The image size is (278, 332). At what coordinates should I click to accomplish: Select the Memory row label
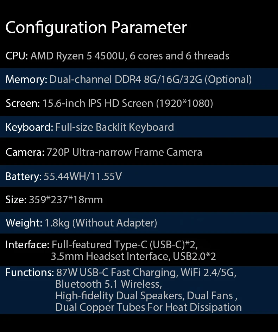pyautogui.click(x=26, y=79)
